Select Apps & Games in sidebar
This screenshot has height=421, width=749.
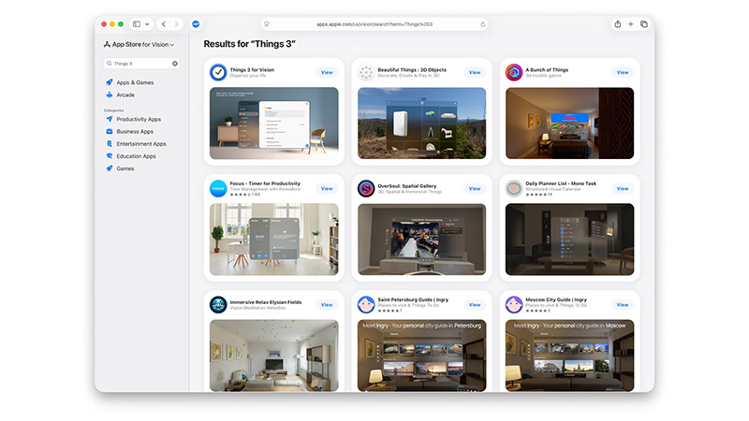135,82
